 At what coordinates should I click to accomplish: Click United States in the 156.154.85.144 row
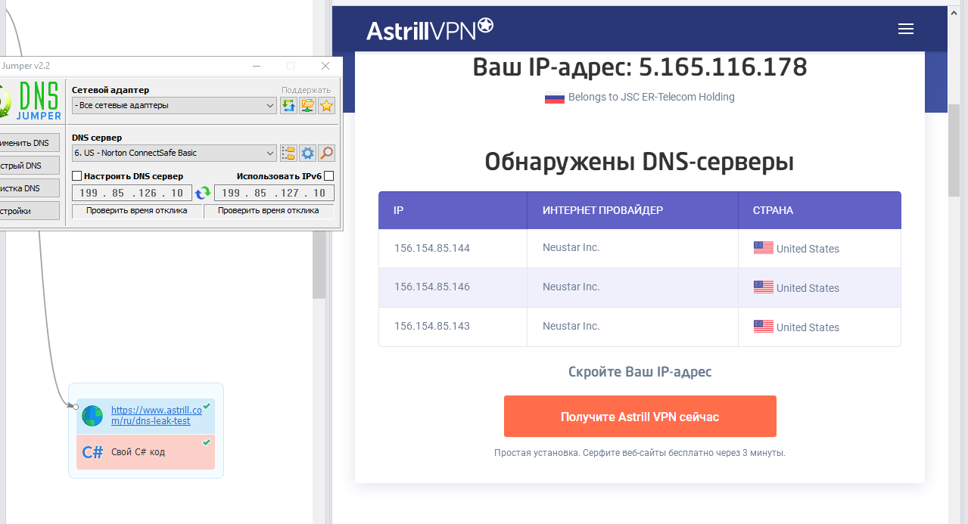tap(808, 249)
